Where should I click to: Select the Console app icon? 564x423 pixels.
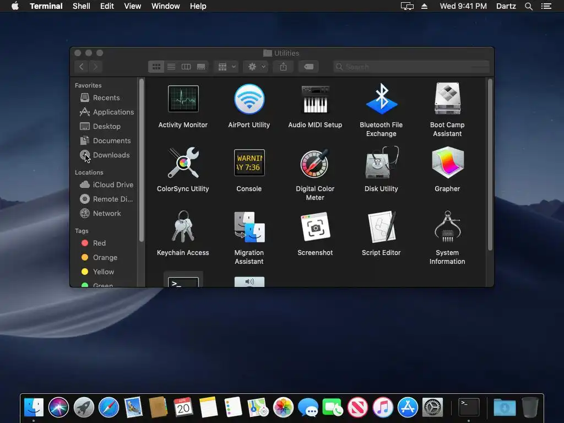tap(250, 162)
